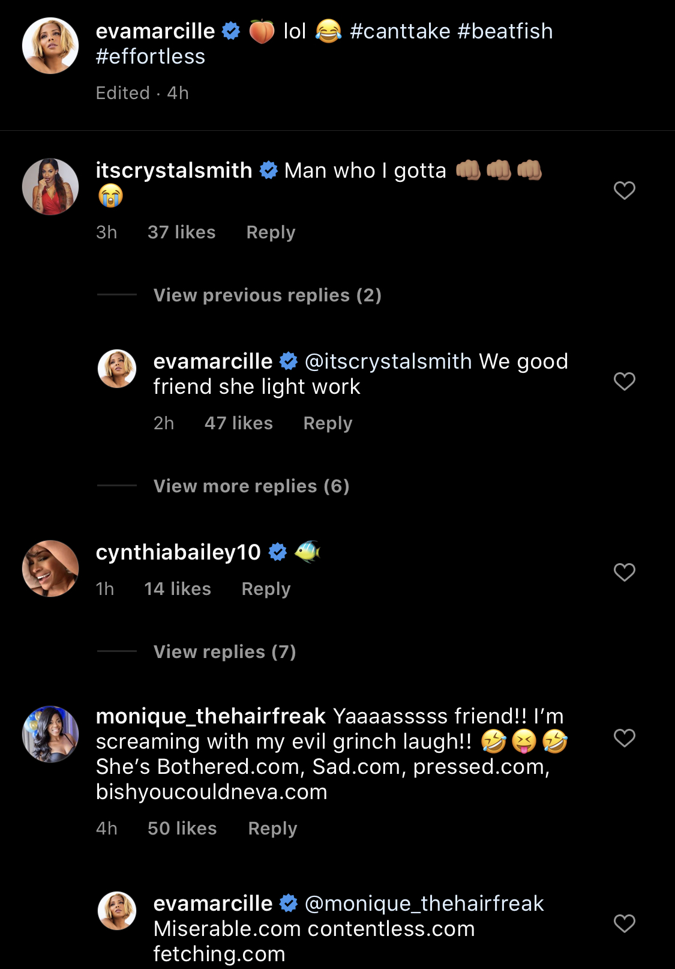Open itscrystalsmith's profile avatar
The width and height of the screenshot is (675, 969).
pos(50,187)
